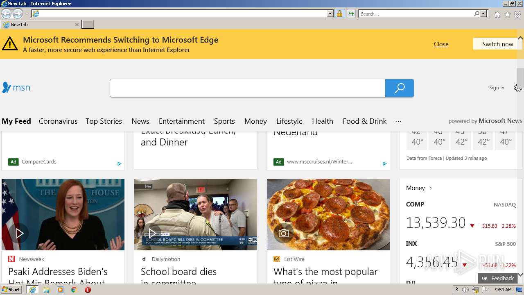Click AdChoices icon on CompareCards ad

point(120,163)
